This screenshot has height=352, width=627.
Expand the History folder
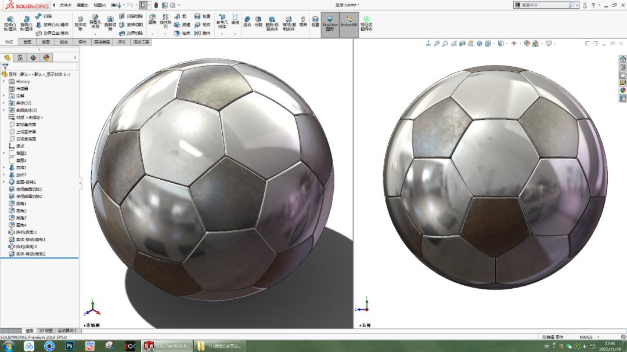pos(3,82)
